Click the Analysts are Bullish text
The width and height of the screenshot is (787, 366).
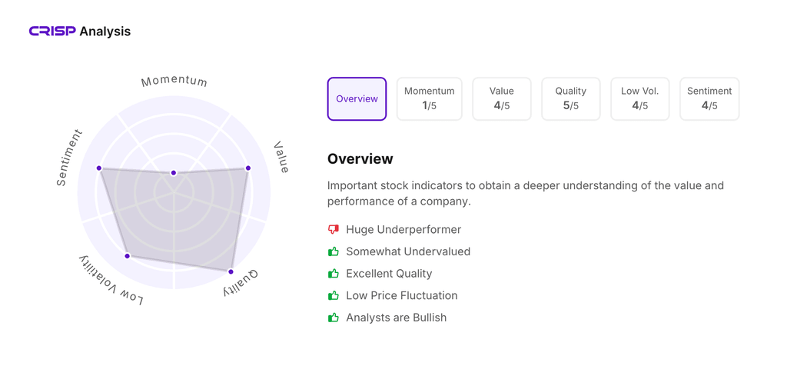396,318
